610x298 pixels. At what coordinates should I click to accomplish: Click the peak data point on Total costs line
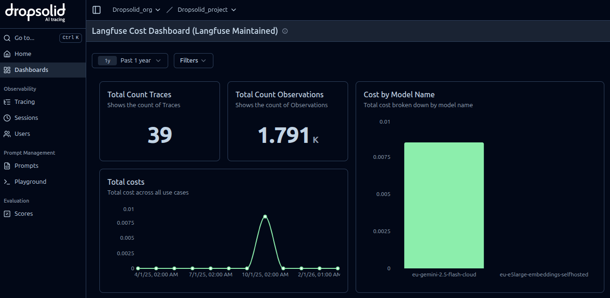(x=265, y=216)
